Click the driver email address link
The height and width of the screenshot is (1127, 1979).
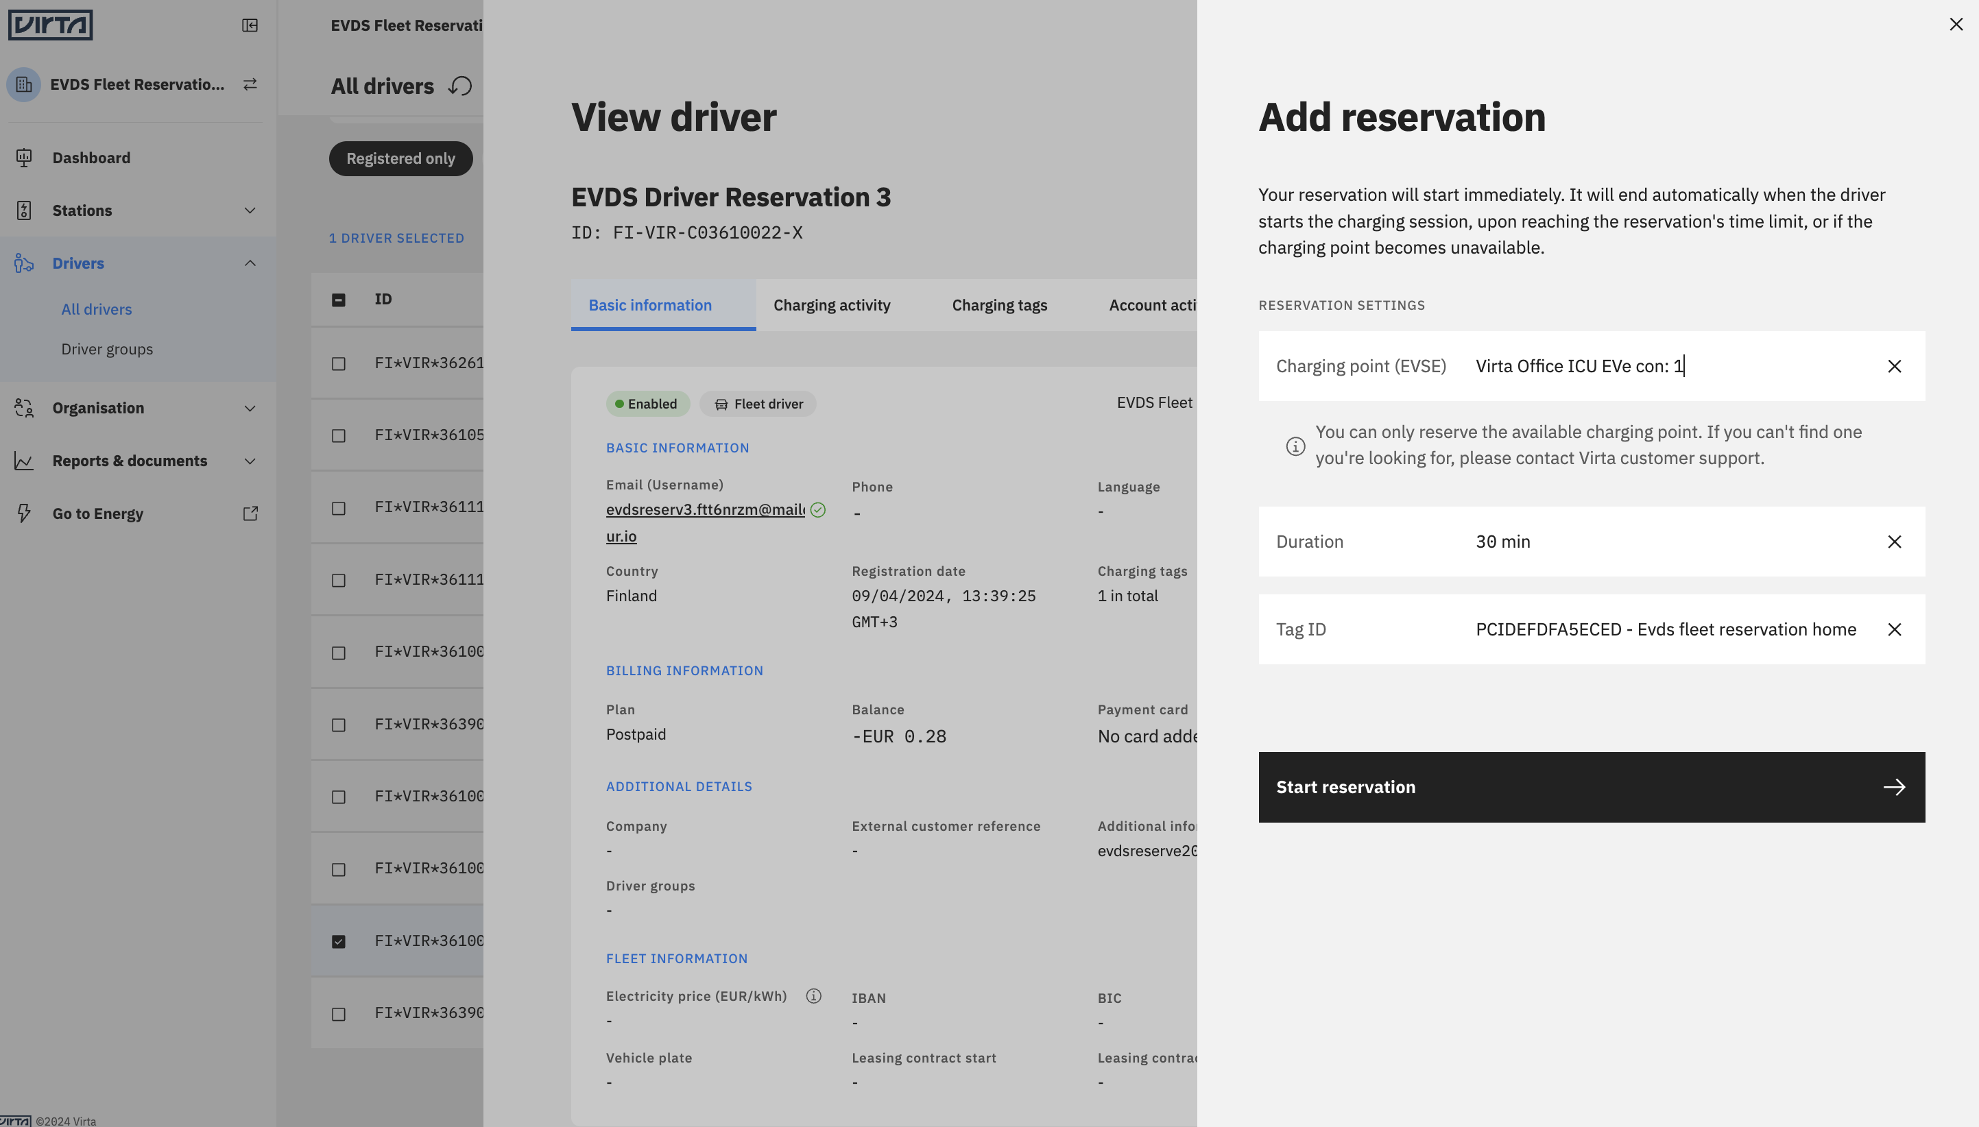pyautogui.click(x=706, y=522)
